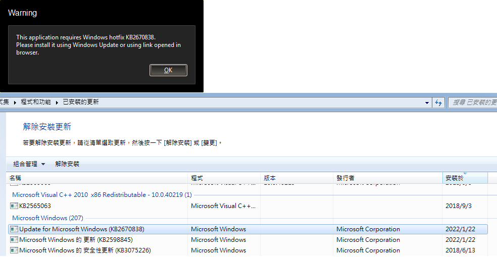Click the icon beside the KB2670838 update
Image resolution: width=497 pixels, height=257 pixels.
(14, 229)
